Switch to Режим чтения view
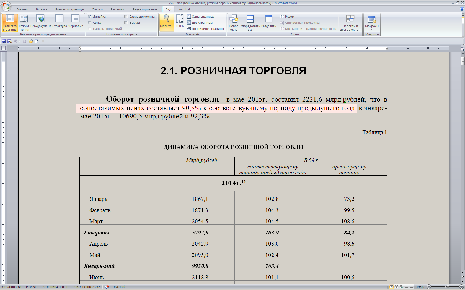Screen dimensions: 465x290 coord(24,22)
